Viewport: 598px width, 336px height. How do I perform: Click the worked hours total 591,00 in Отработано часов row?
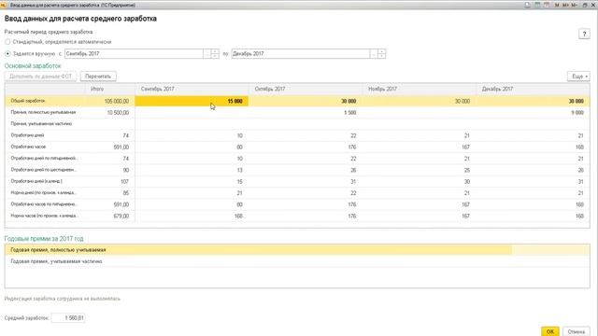(x=110, y=147)
